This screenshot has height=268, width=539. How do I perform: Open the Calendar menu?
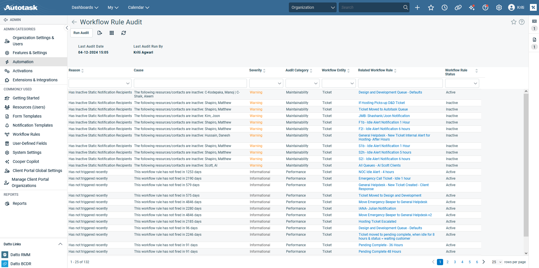pos(138,8)
